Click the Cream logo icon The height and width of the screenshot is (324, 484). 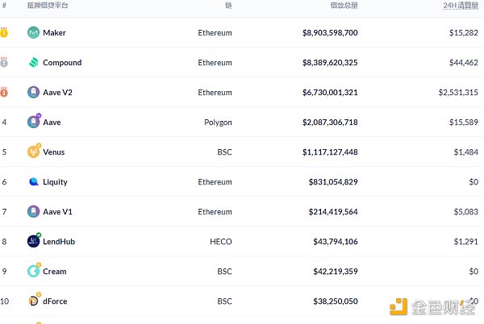click(34, 270)
